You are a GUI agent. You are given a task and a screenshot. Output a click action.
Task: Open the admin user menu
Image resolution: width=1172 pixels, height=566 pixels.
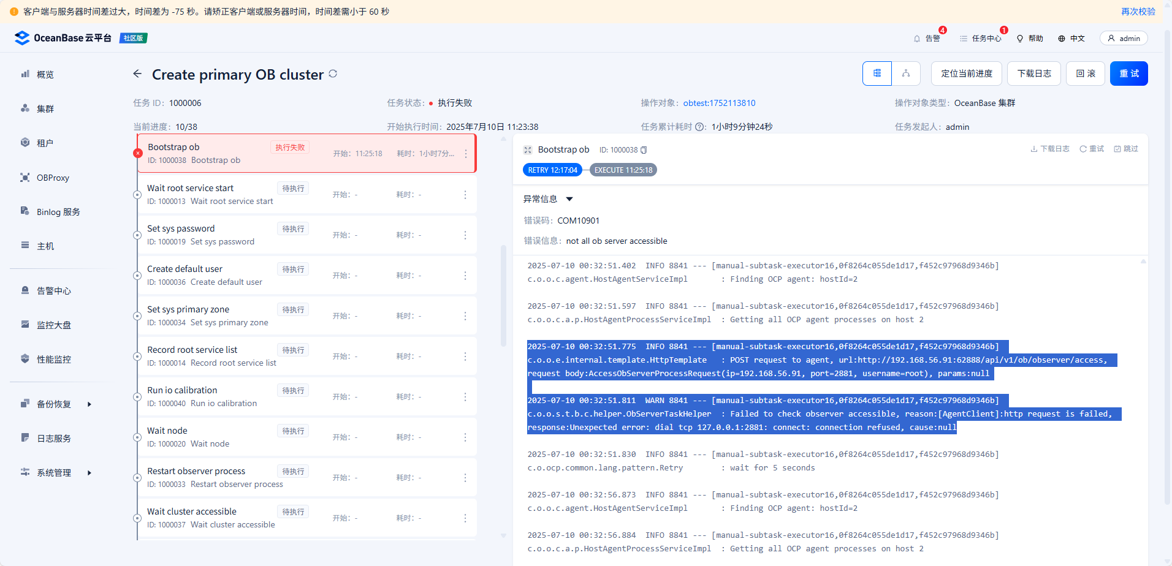1124,38
